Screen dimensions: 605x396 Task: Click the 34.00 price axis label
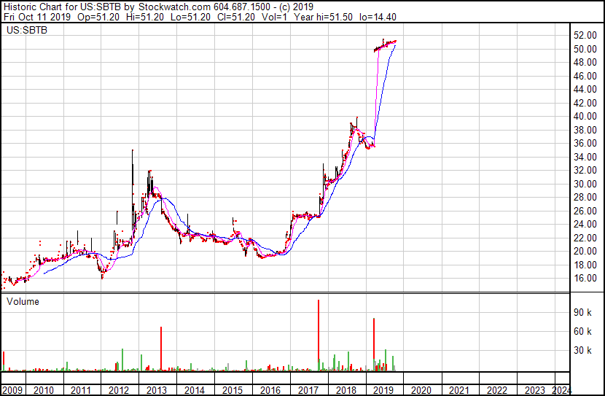585,157
